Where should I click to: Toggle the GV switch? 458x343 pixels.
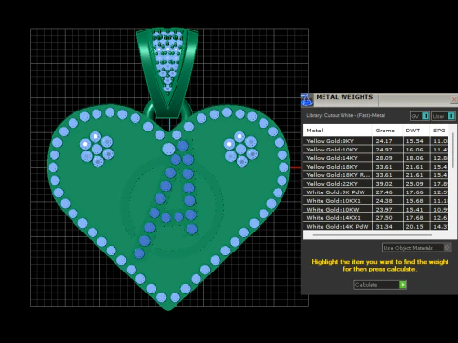pyautogui.click(x=420, y=116)
